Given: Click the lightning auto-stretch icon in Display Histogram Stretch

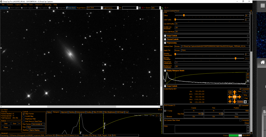Looking at the screenshot, I should coord(248,74).
